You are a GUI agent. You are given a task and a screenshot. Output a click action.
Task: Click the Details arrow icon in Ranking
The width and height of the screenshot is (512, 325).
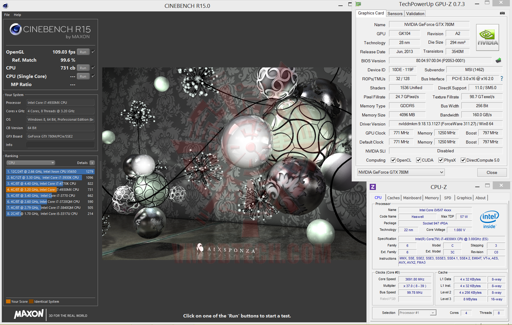coord(92,163)
